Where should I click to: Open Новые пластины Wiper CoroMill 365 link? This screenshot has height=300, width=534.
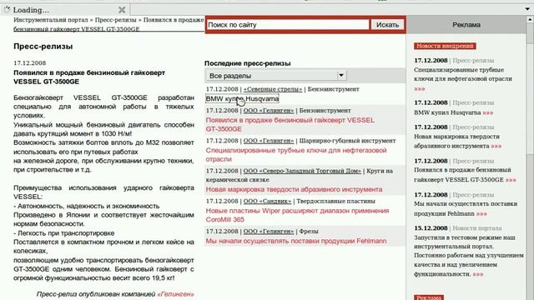297,215
